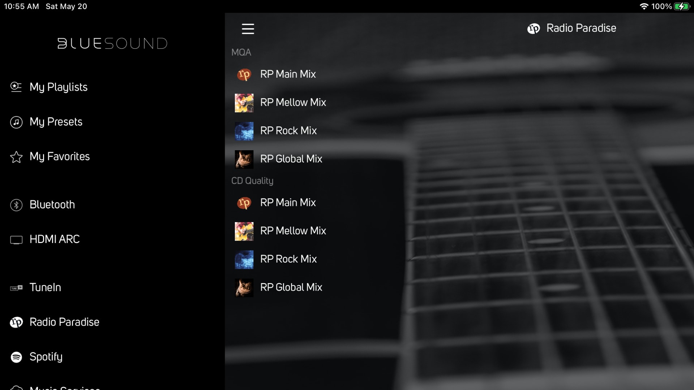This screenshot has height=390, width=694.
Task: Click the Spotify logo icon
Action: (x=16, y=357)
